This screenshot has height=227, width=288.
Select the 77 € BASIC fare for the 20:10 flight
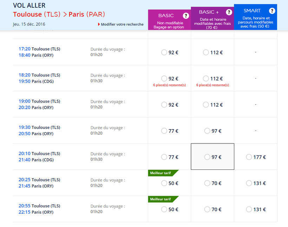[x=164, y=157]
